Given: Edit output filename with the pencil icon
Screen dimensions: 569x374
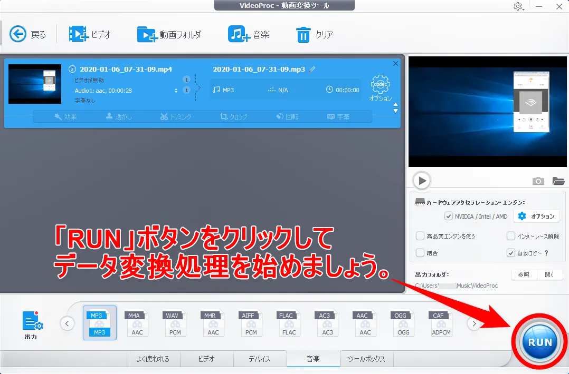Looking at the screenshot, I should [312, 69].
